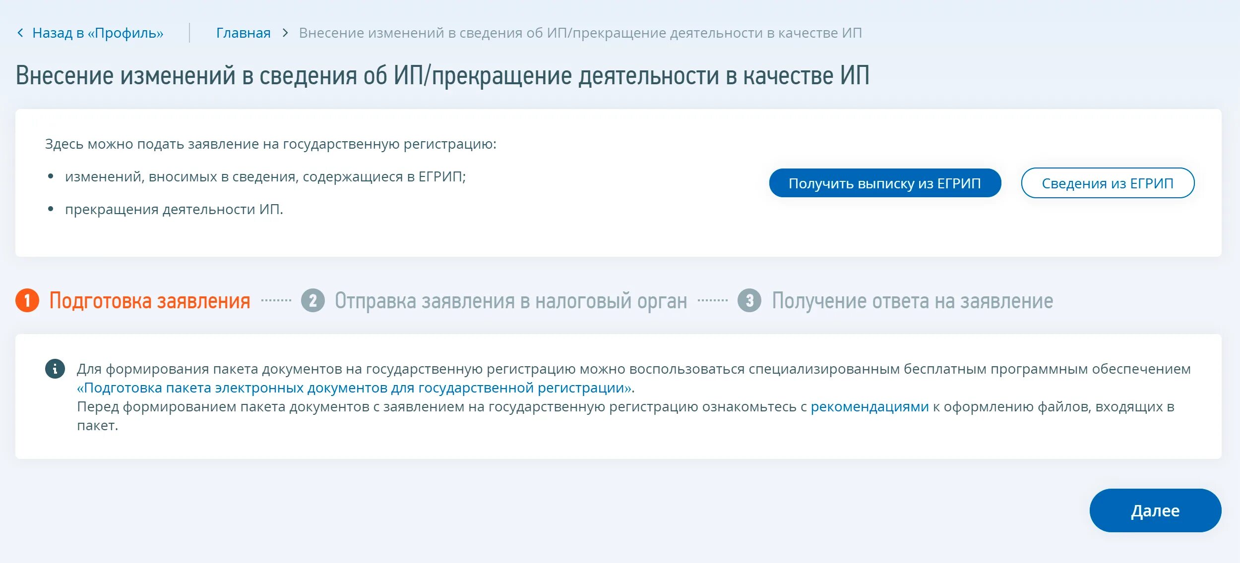Select step 3 'Получение ответа на заявление'

coord(910,300)
